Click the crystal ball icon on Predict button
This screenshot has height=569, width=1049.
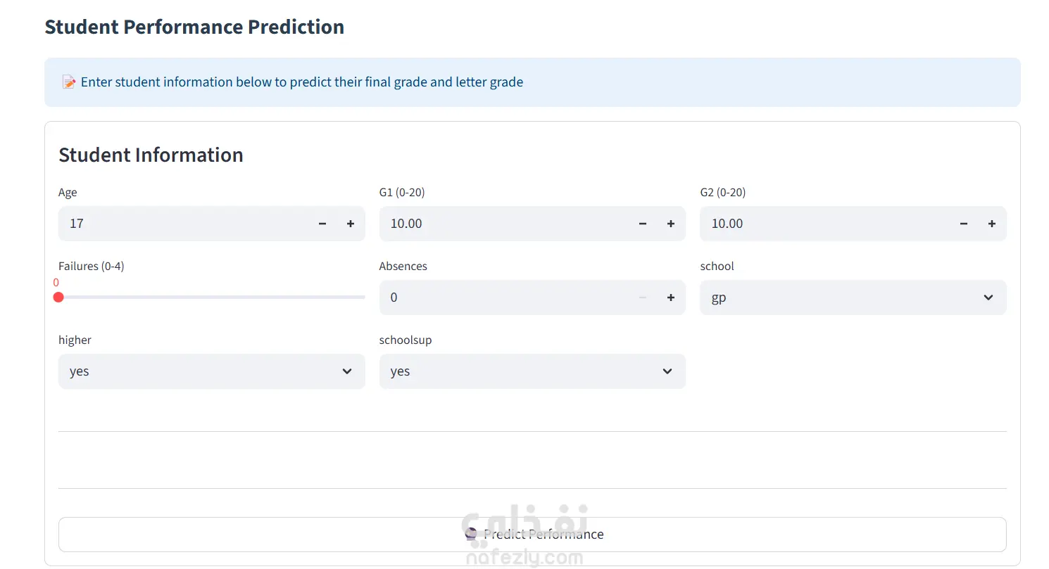[x=472, y=534]
